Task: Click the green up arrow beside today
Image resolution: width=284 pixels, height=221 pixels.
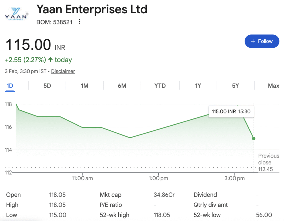Action: (50, 60)
